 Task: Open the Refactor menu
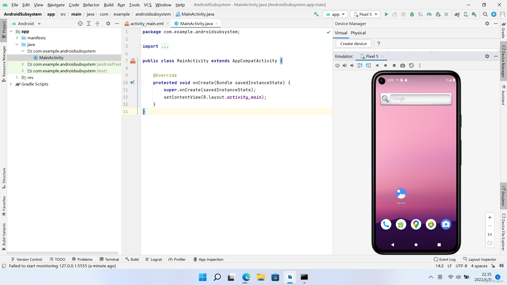91,5
